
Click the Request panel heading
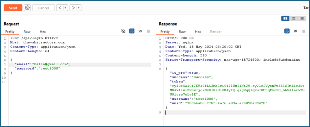point(11,24)
